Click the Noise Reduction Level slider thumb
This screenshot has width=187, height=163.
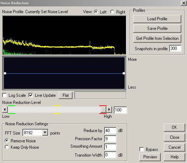tap(103, 110)
